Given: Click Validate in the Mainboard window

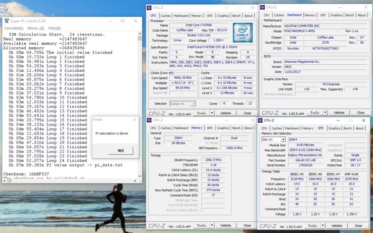Looking at the screenshot, I should [x=339, y=112].
